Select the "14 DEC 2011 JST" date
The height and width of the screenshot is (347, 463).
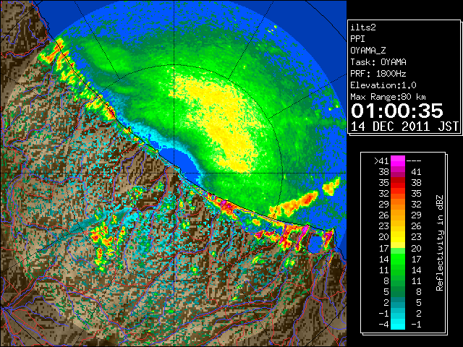pos(404,127)
